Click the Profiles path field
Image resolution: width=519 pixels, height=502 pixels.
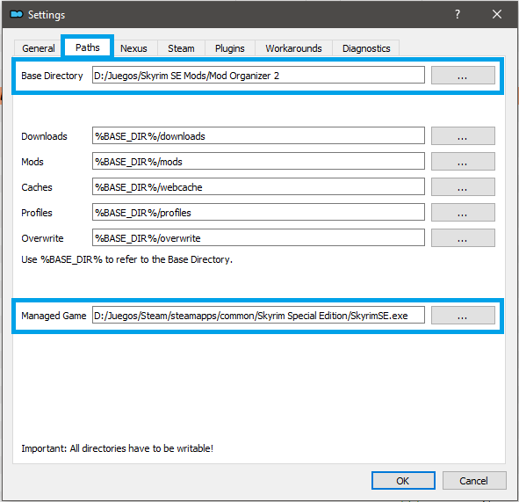258,212
